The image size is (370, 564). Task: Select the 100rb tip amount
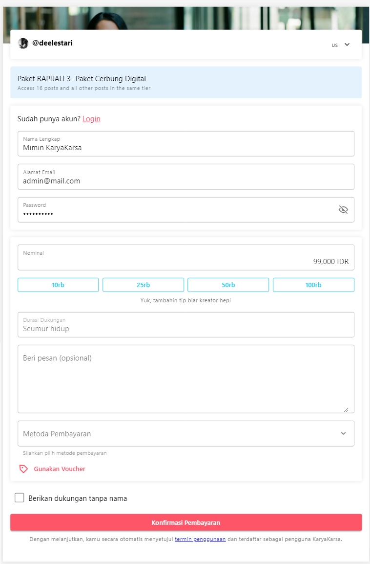(313, 285)
